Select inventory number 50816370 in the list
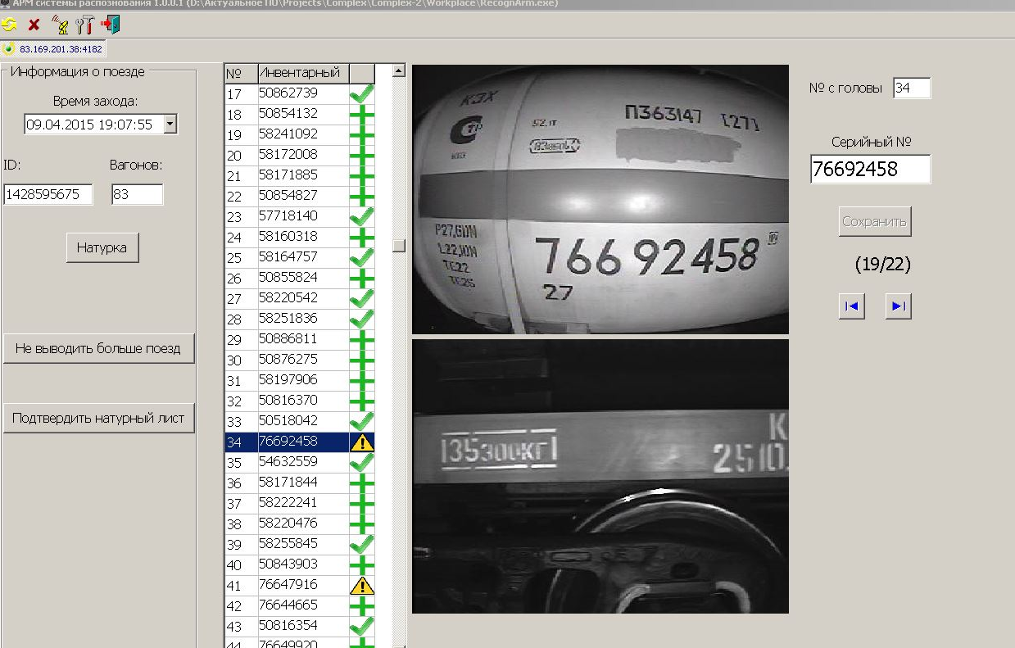The width and height of the screenshot is (1015, 648). click(288, 401)
